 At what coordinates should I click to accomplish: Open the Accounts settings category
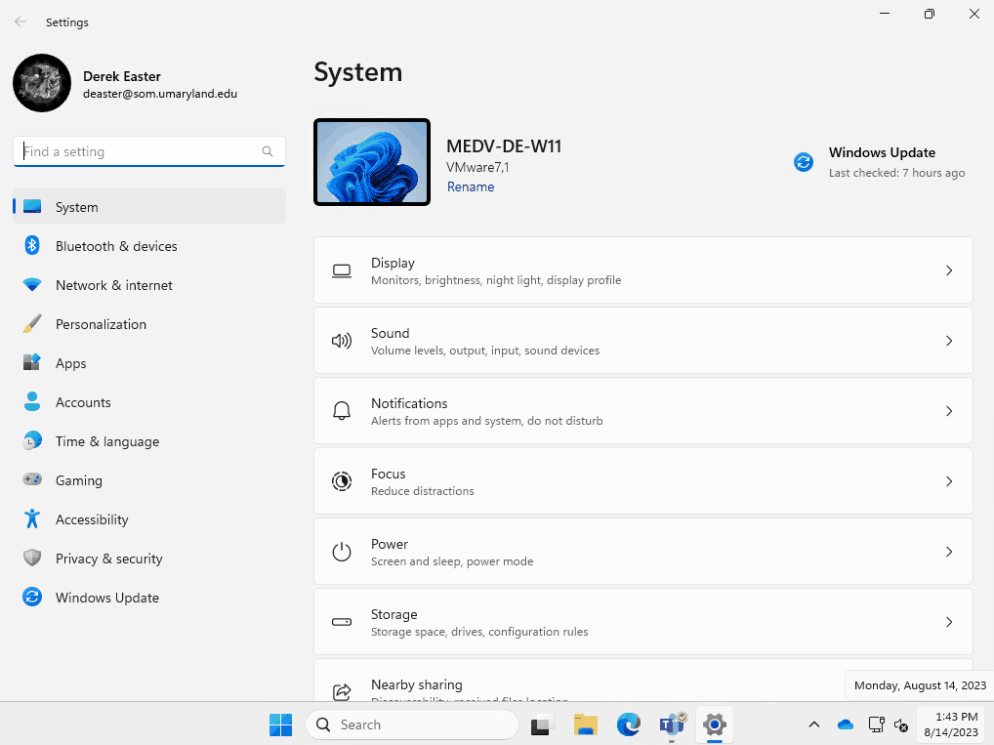coord(83,402)
